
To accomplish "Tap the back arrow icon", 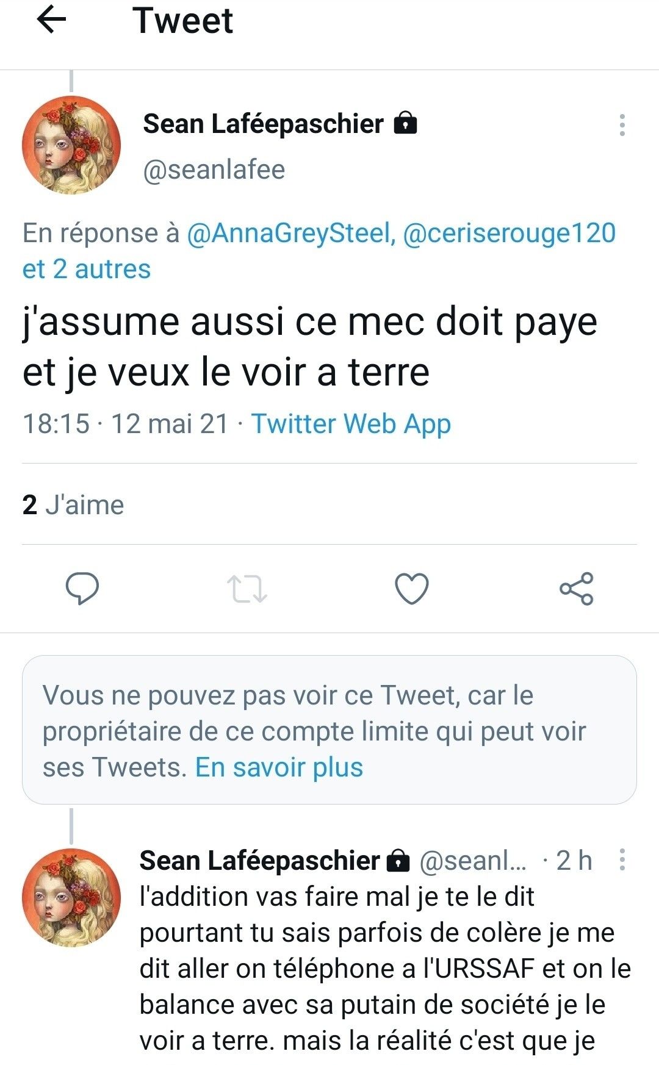I will tap(51, 20).
